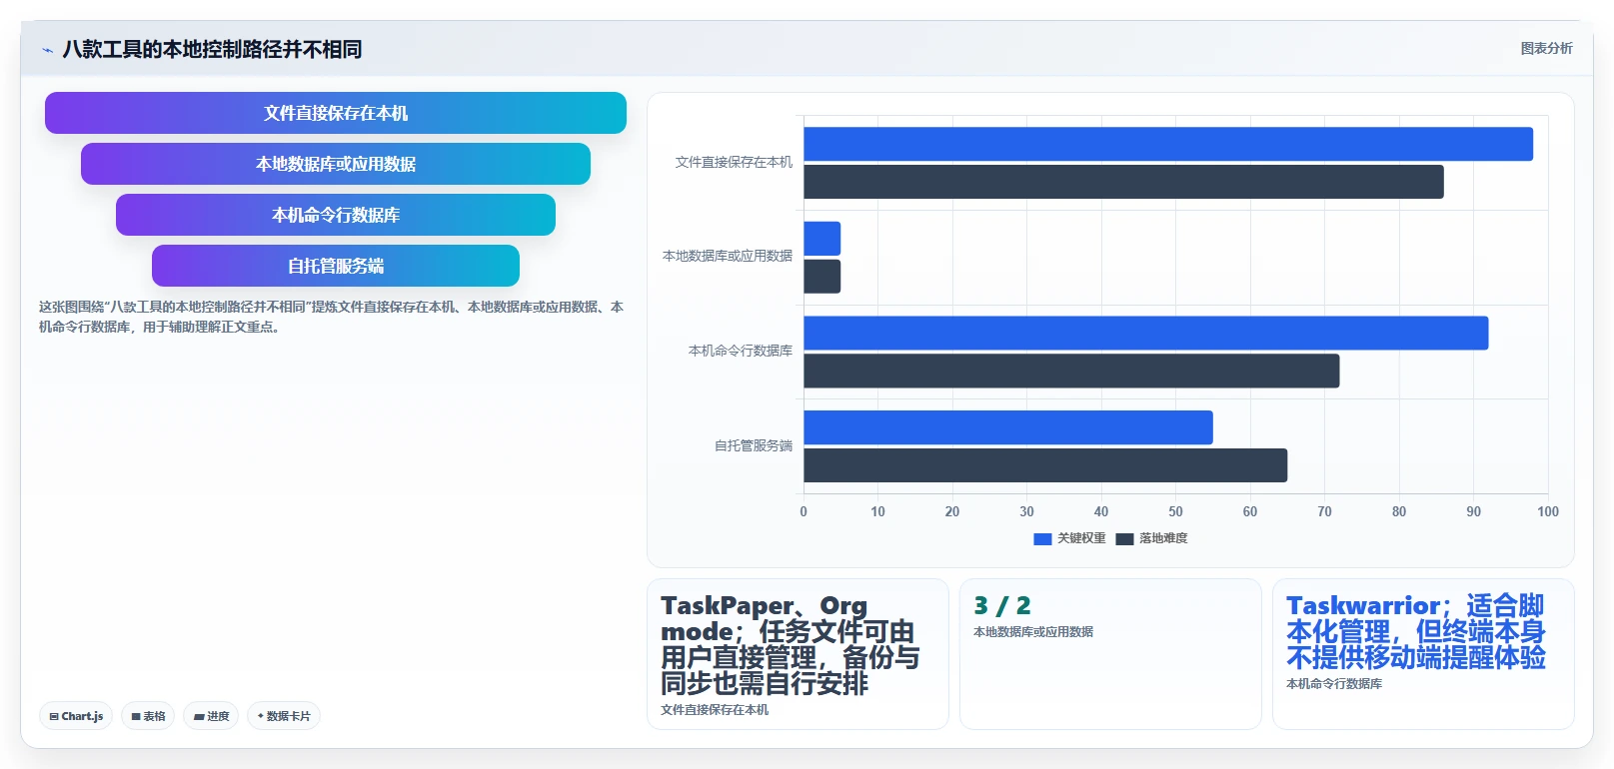This screenshot has height=769, width=1614.
Task: Click dark bar for 本机命令行数据库
Action: pos(1071,371)
